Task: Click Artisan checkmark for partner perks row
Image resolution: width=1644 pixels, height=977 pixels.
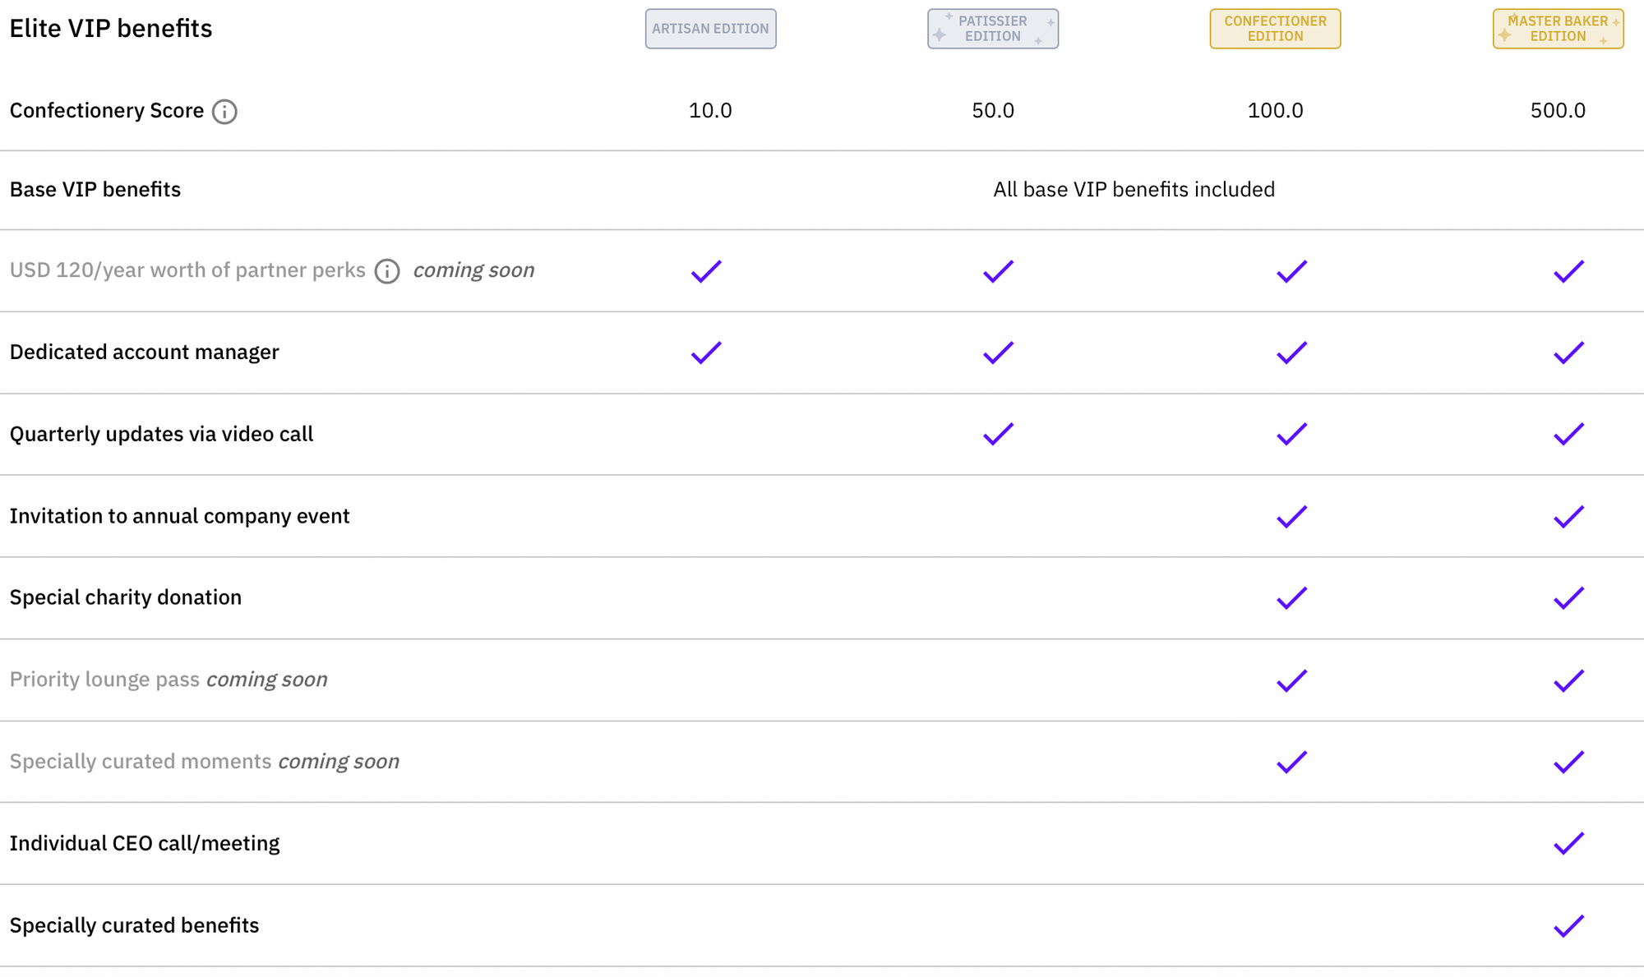Action: coord(706,271)
